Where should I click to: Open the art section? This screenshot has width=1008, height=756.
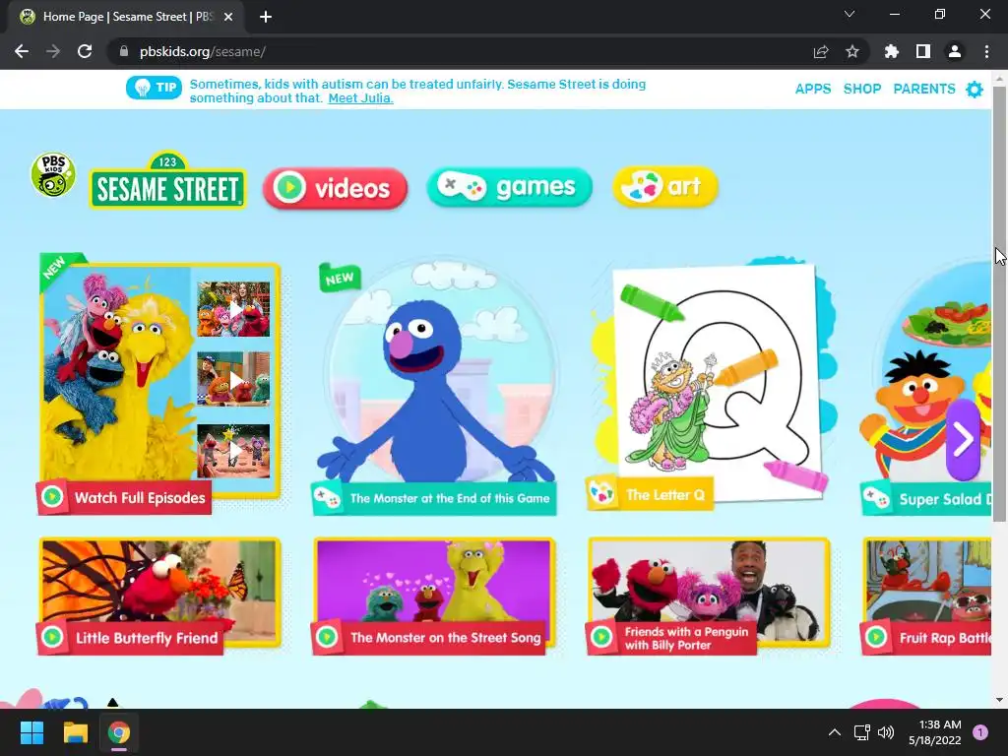(x=665, y=186)
